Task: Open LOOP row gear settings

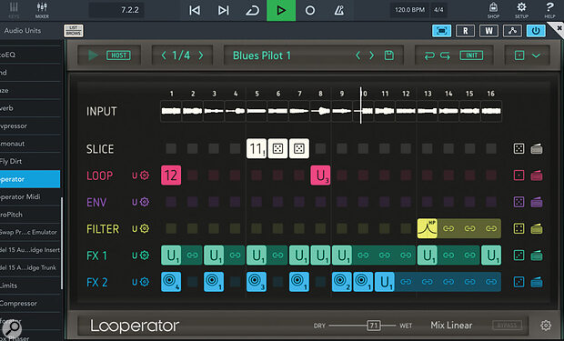Action: coord(145,176)
